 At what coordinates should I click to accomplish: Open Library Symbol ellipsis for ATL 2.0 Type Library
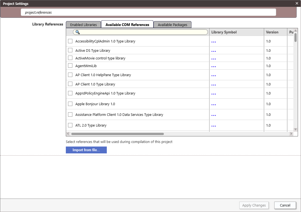(x=214, y=125)
